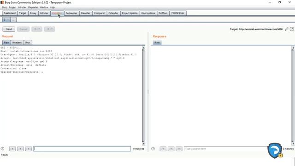The height and width of the screenshot is (166, 295).
Task: Click the GET / HTTP/1.1 request line
Action: (x=11, y=48)
